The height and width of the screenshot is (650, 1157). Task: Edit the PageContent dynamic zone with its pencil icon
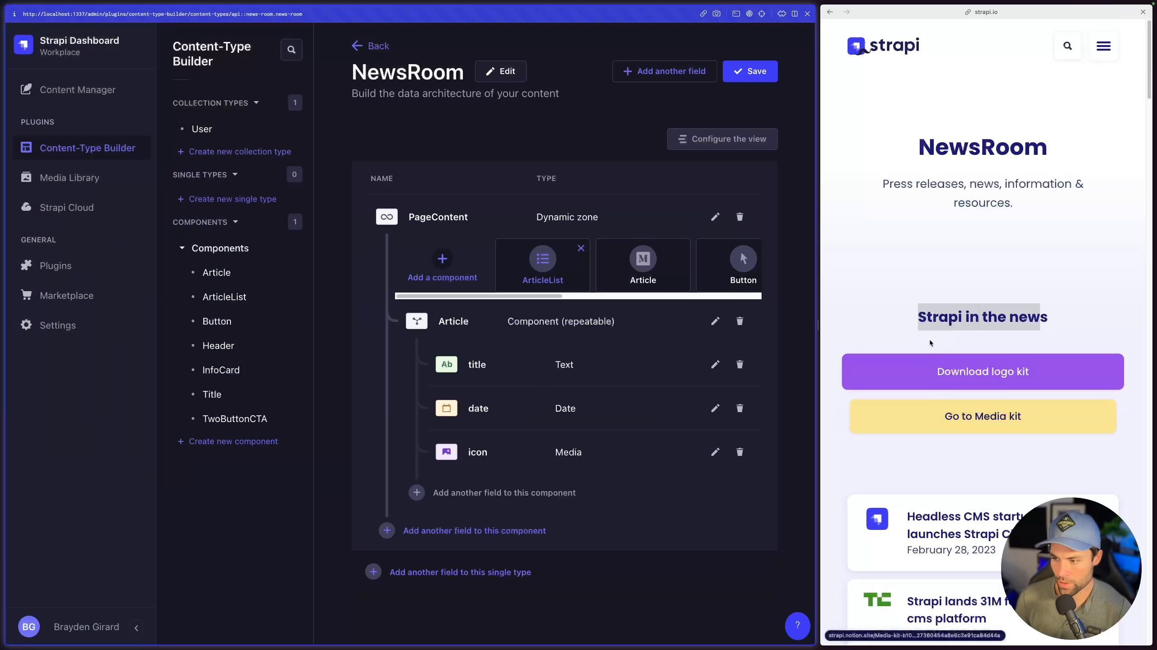pyautogui.click(x=715, y=217)
